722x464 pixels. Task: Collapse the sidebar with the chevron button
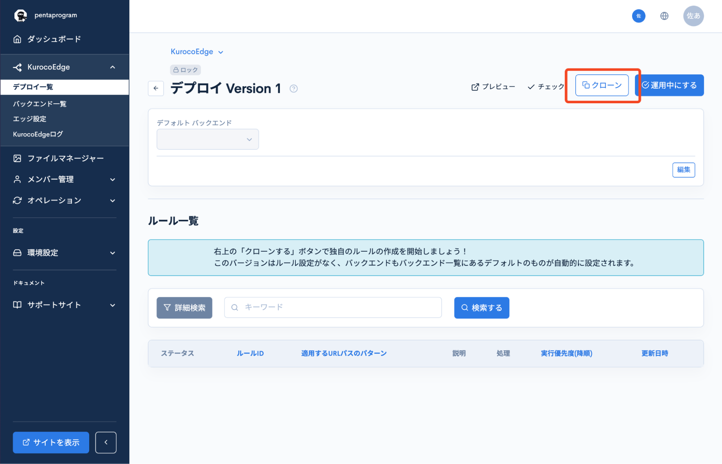pos(106,442)
